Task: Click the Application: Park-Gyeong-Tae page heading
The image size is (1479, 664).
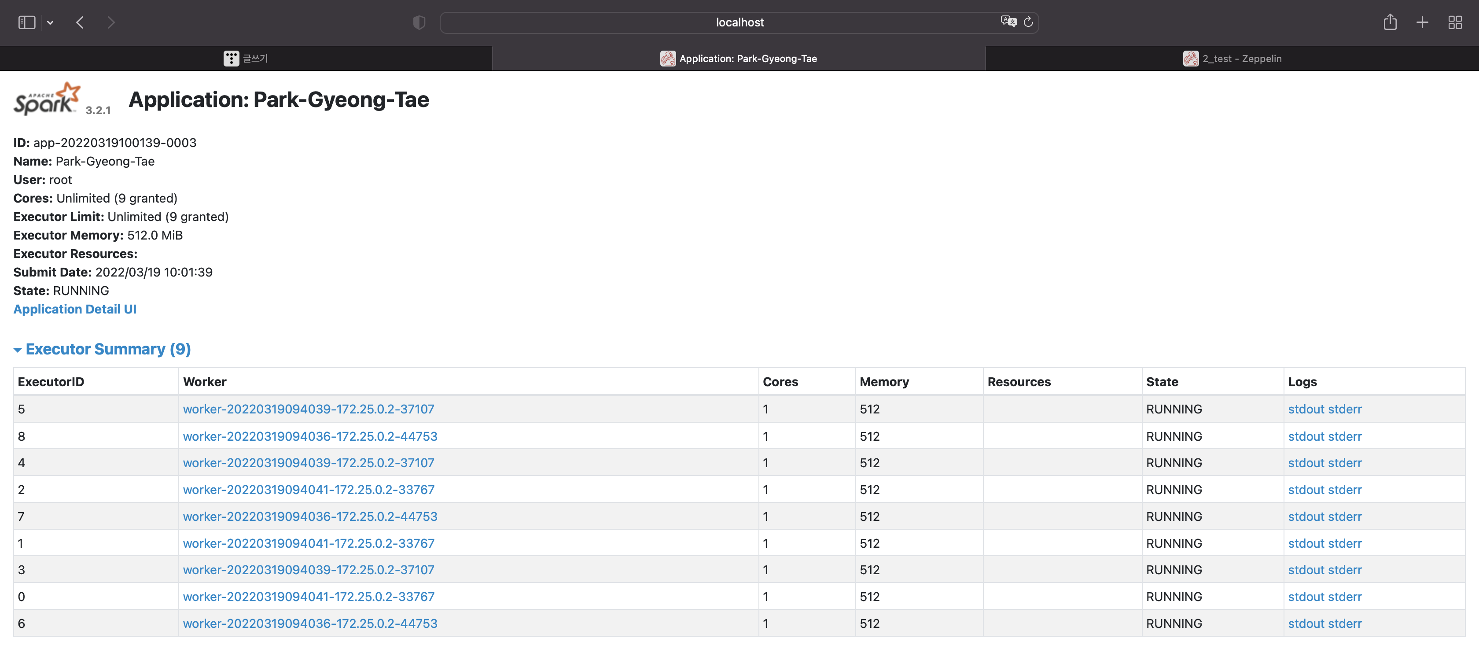Action: 279,100
